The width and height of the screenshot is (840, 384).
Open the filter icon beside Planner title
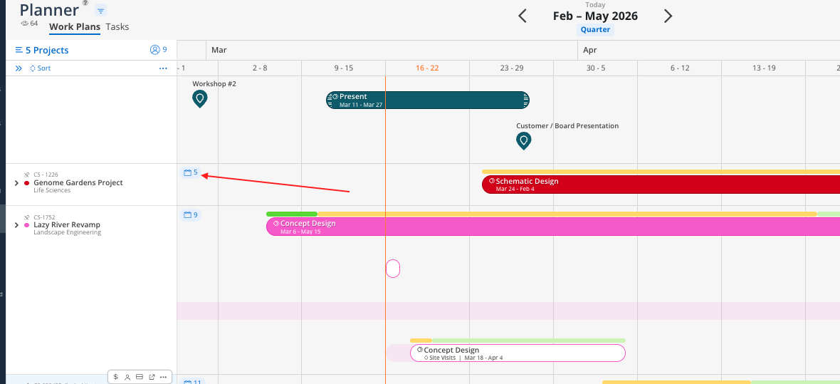[x=100, y=10]
